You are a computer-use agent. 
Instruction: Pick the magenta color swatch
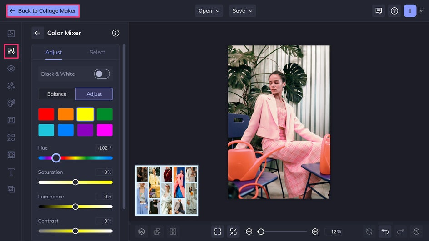click(x=105, y=130)
